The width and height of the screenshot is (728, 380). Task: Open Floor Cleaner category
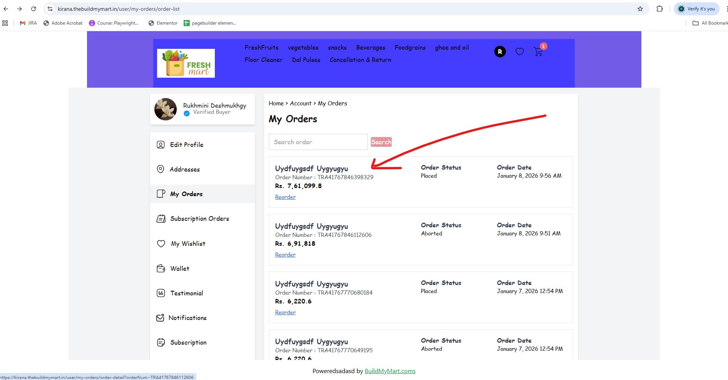(264, 60)
